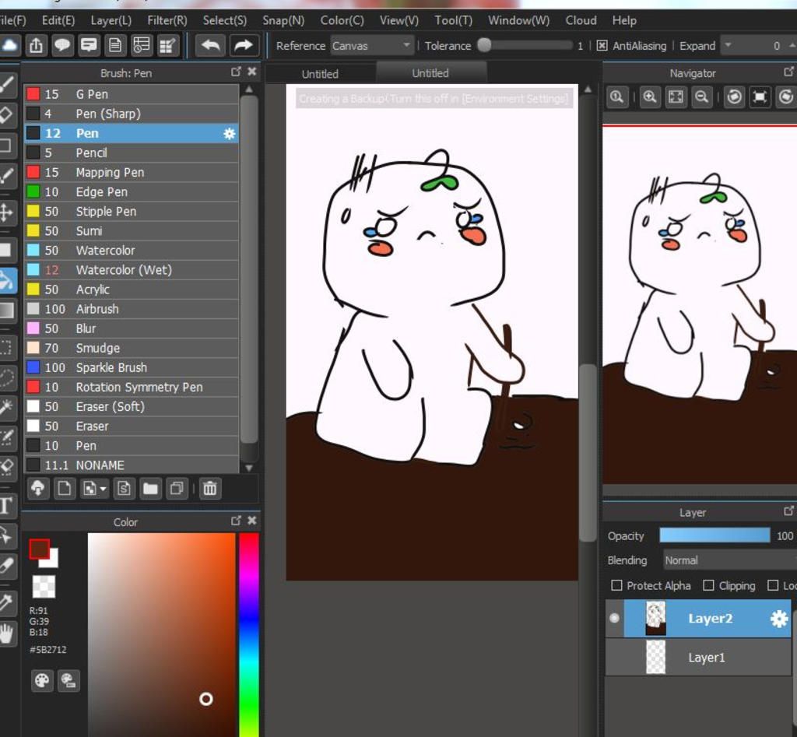Reset canvas rotation in the Navigator

(x=760, y=97)
